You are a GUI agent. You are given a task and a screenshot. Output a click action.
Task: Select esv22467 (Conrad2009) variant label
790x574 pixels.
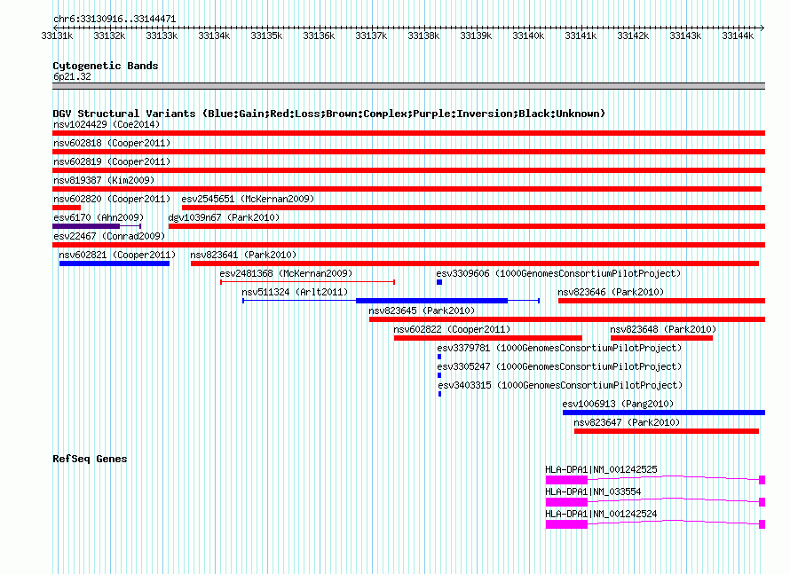pyautogui.click(x=109, y=236)
